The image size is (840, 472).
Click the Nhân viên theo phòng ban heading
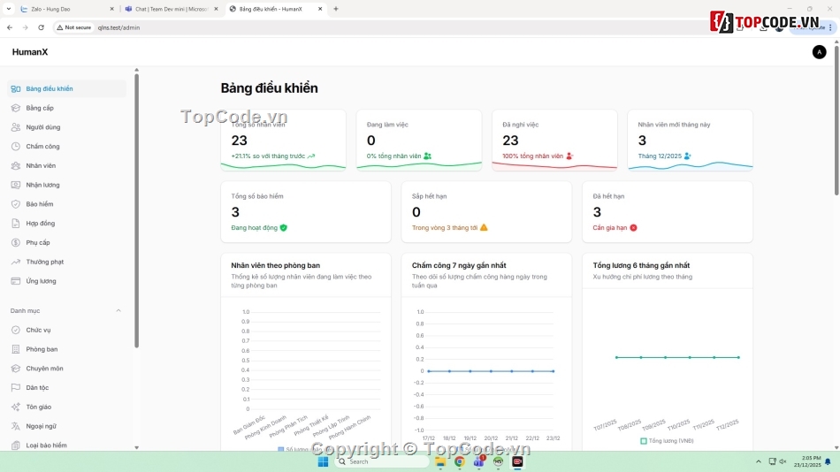(275, 265)
